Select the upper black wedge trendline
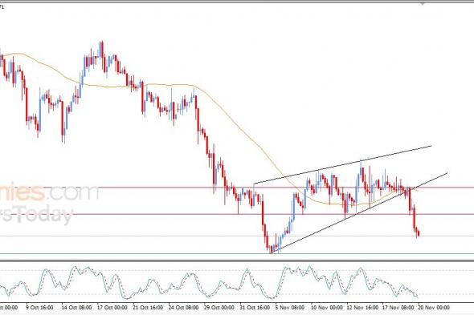The height and width of the screenshot is (315, 474). [342, 165]
